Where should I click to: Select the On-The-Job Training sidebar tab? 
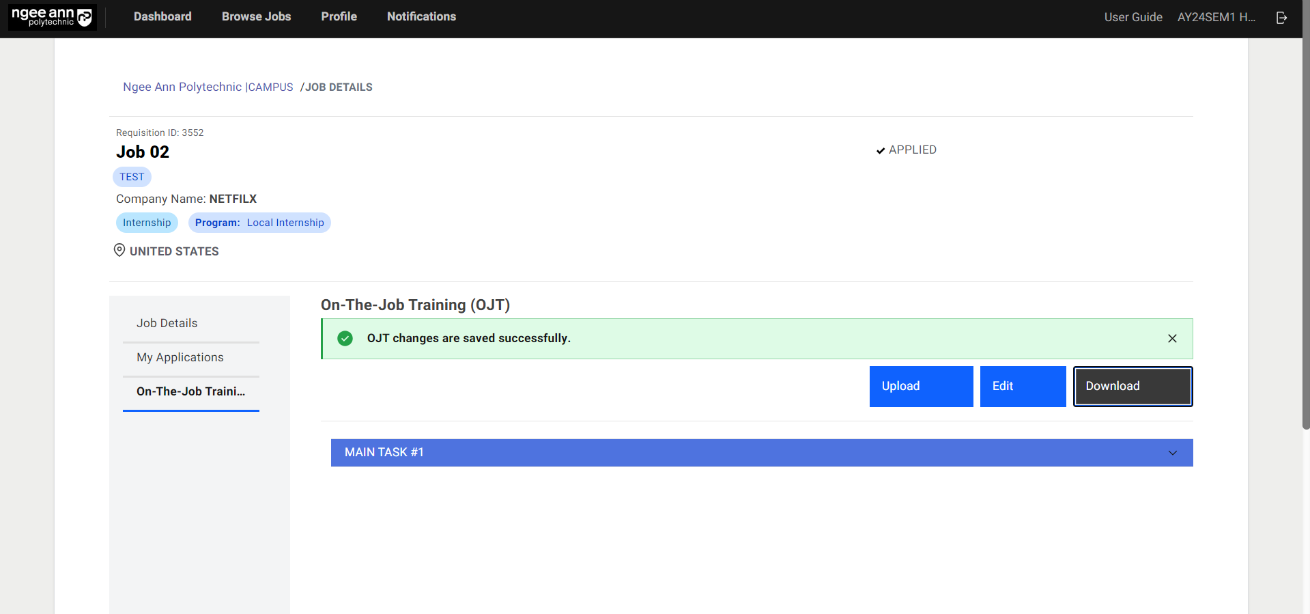pos(190,392)
